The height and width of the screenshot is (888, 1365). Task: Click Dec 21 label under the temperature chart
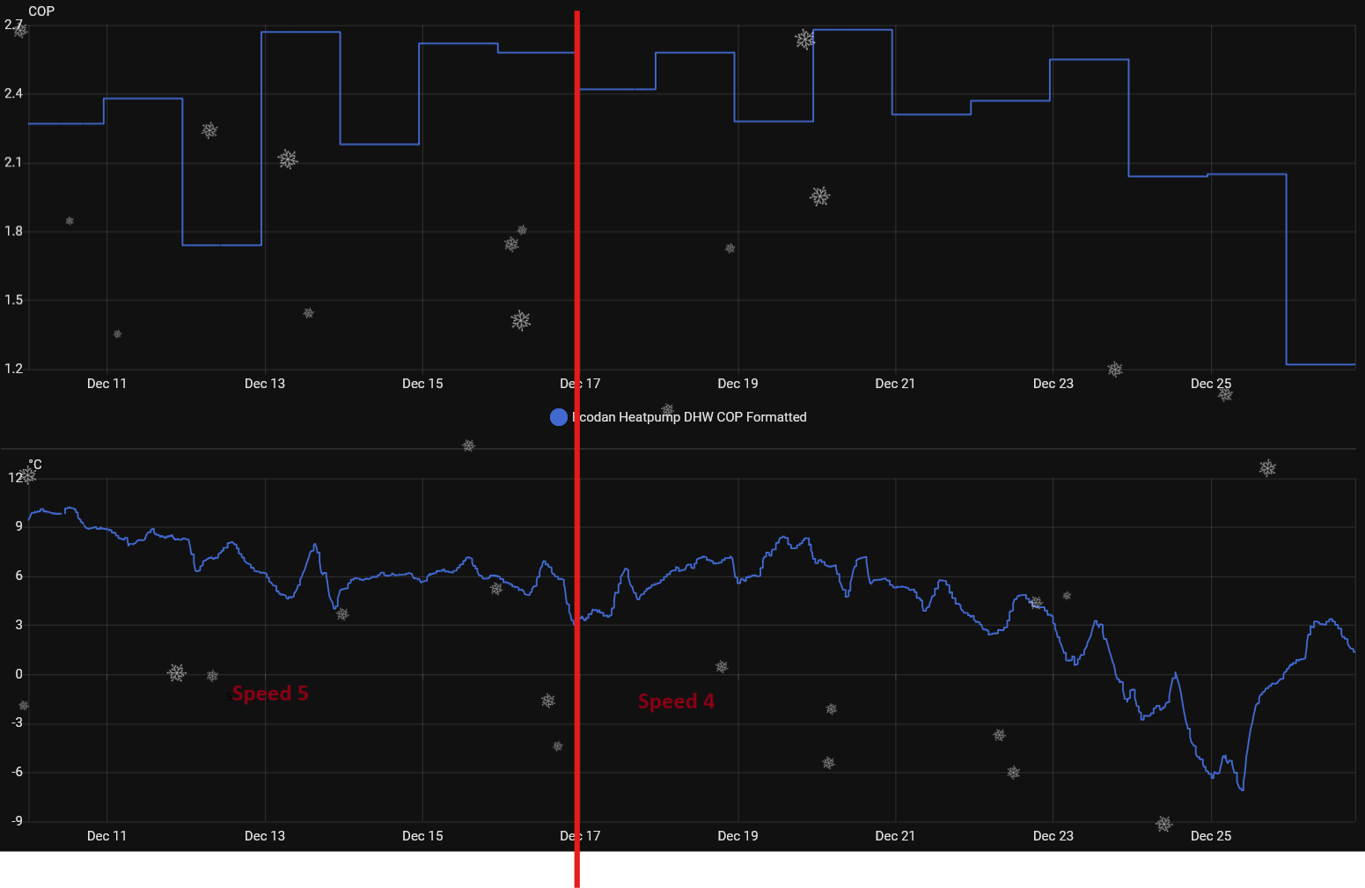coord(895,836)
